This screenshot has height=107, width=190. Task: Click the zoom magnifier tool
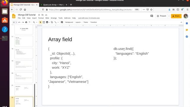(34, 22)
